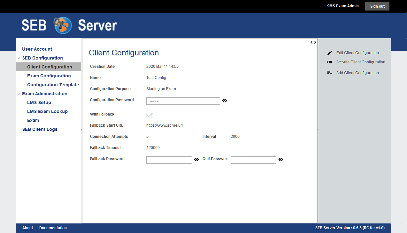Image resolution: width=407 pixels, height=233 pixels.
Task: Select Configuration Template menu item
Action: (53, 85)
